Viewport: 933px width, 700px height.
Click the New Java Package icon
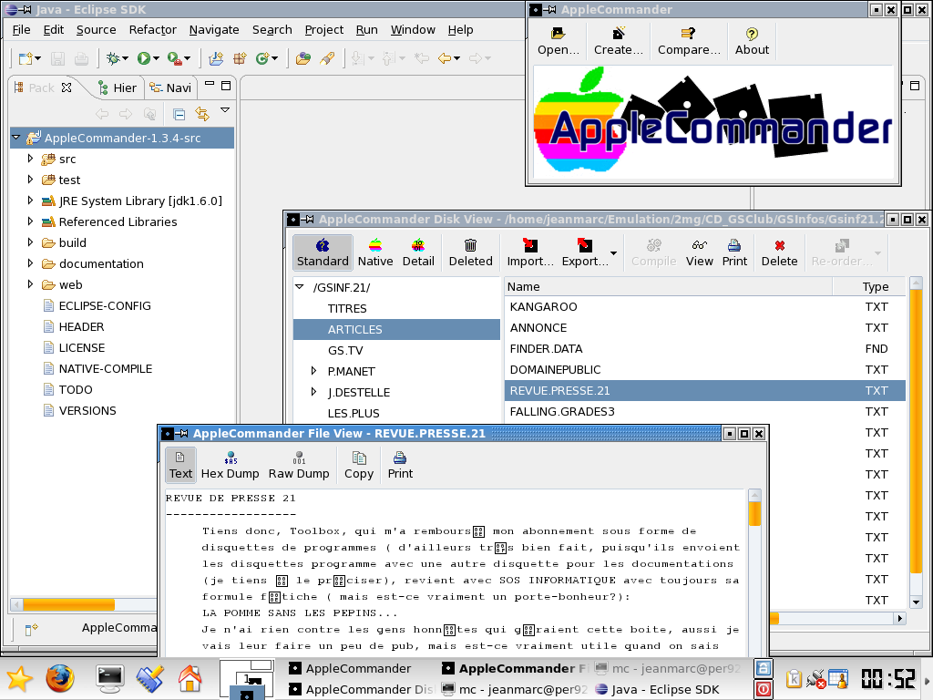point(240,58)
